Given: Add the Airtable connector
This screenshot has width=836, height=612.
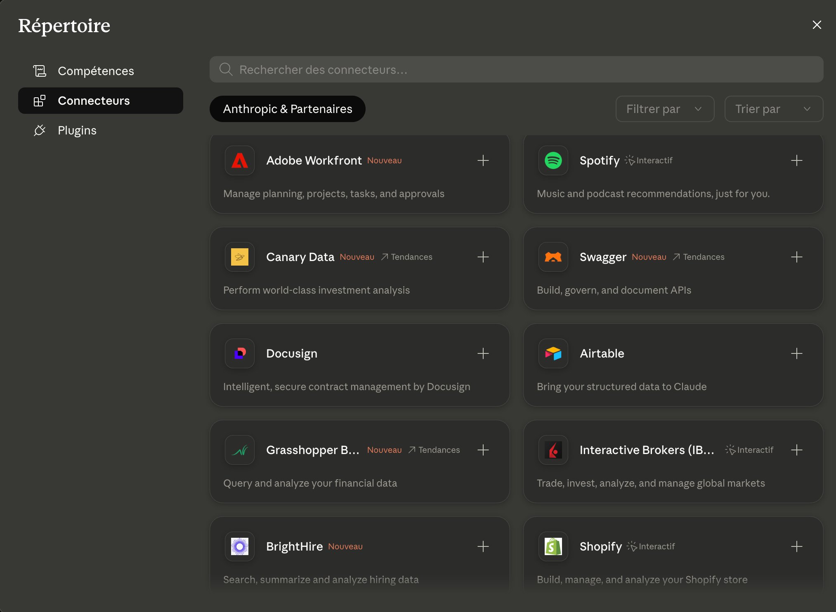Looking at the screenshot, I should click(x=797, y=353).
